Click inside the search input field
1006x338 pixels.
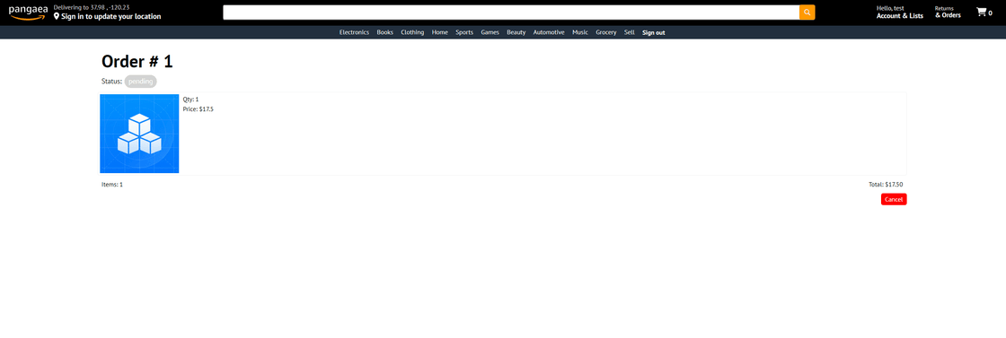(511, 13)
